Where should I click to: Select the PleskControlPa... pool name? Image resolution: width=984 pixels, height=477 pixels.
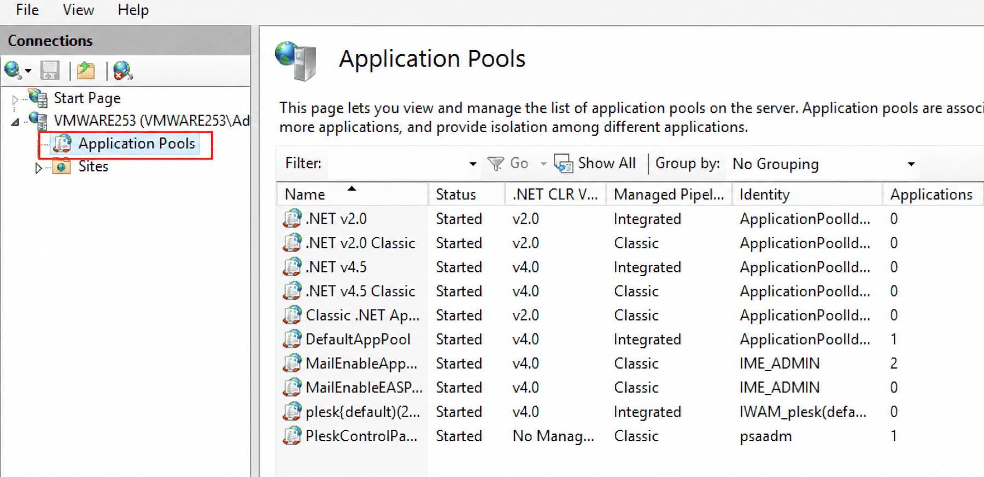[x=361, y=436]
